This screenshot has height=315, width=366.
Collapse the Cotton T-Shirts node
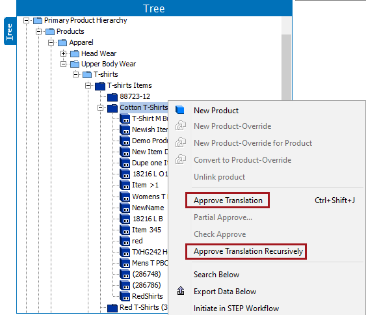pos(100,108)
